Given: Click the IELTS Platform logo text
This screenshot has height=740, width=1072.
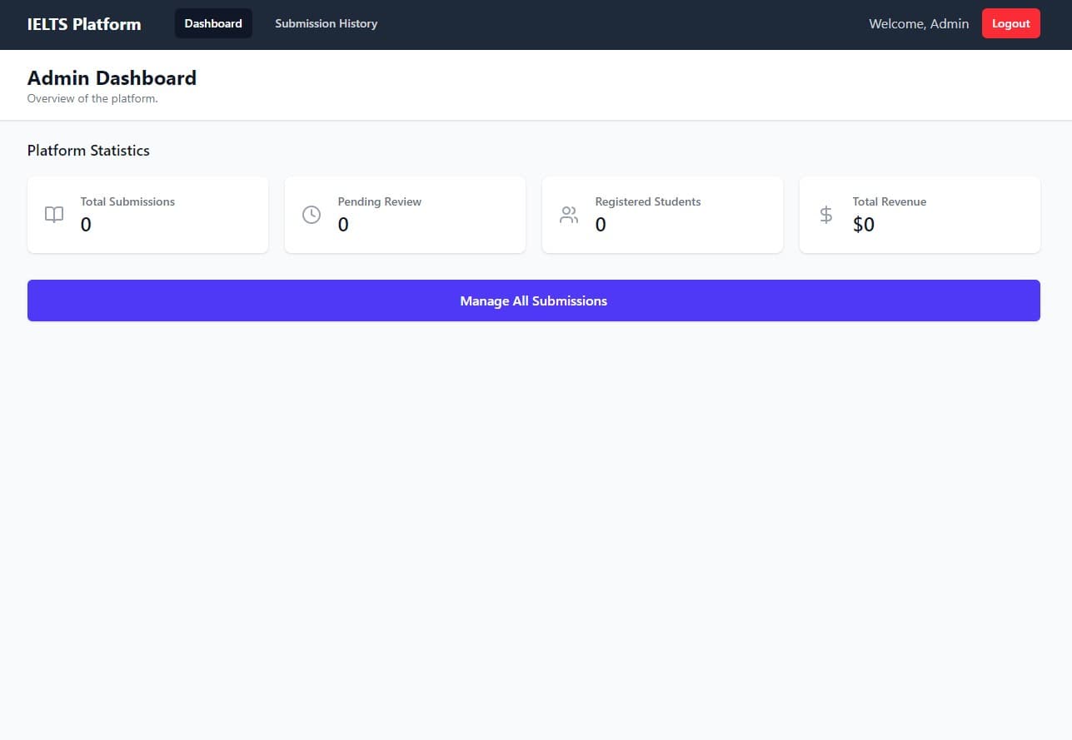Looking at the screenshot, I should (84, 24).
